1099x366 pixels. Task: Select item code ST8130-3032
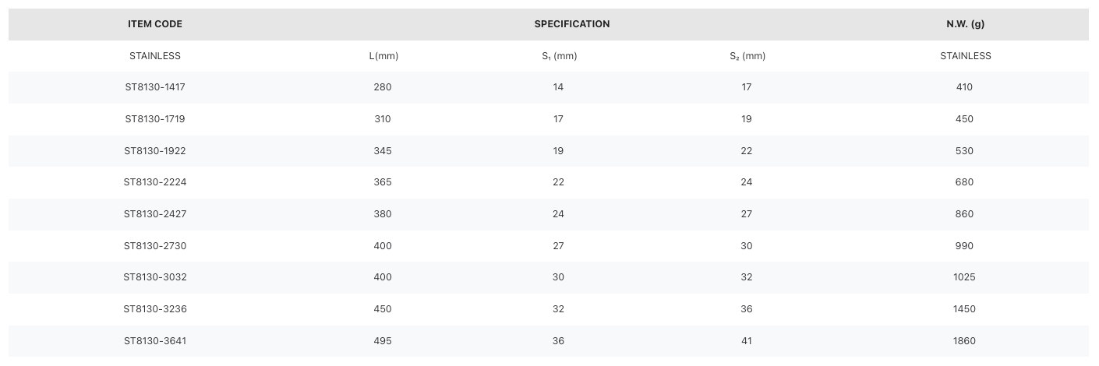pyautogui.click(x=155, y=277)
